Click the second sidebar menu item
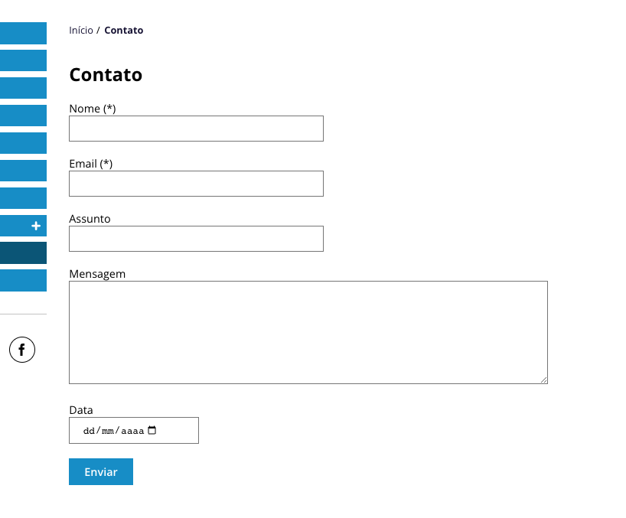Viewport: 626px width, 518px height. [x=23, y=60]
